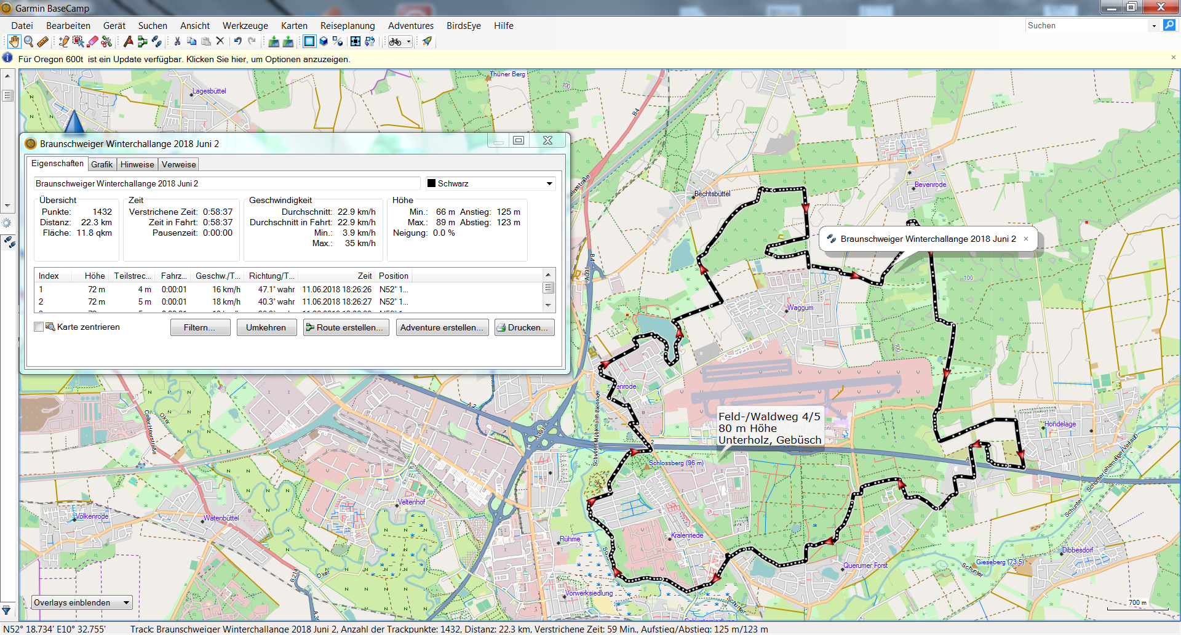Select the Insert pencil tool

click(x=63, y=42)
